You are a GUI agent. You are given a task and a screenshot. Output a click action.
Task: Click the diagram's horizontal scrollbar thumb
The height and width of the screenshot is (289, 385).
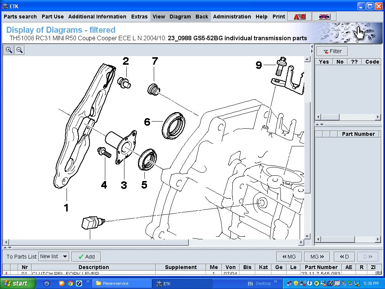(98, 242)
